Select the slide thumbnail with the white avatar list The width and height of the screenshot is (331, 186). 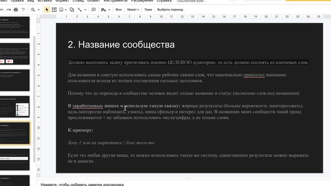14,107
